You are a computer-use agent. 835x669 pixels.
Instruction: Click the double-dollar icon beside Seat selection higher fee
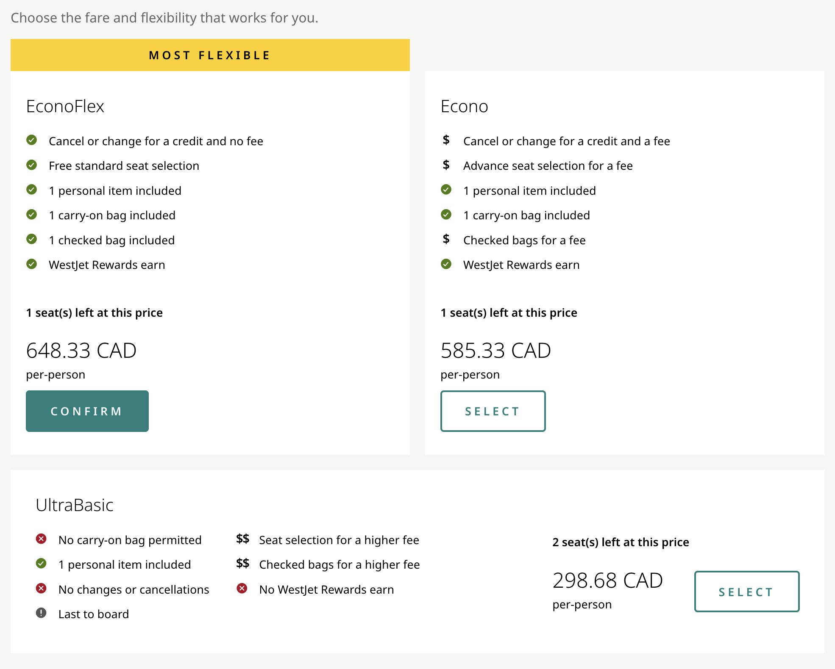[x=242, y=539]
